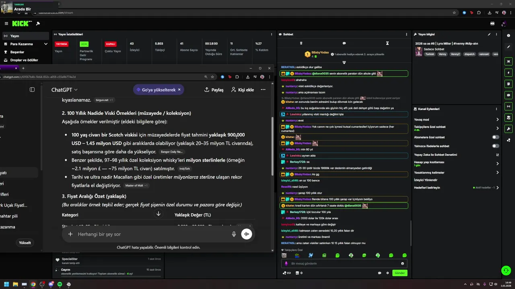Viewport: 515px width, 289px height.
Task: Click the microphone icon in ChatGPT input
Action: point(234,234)
